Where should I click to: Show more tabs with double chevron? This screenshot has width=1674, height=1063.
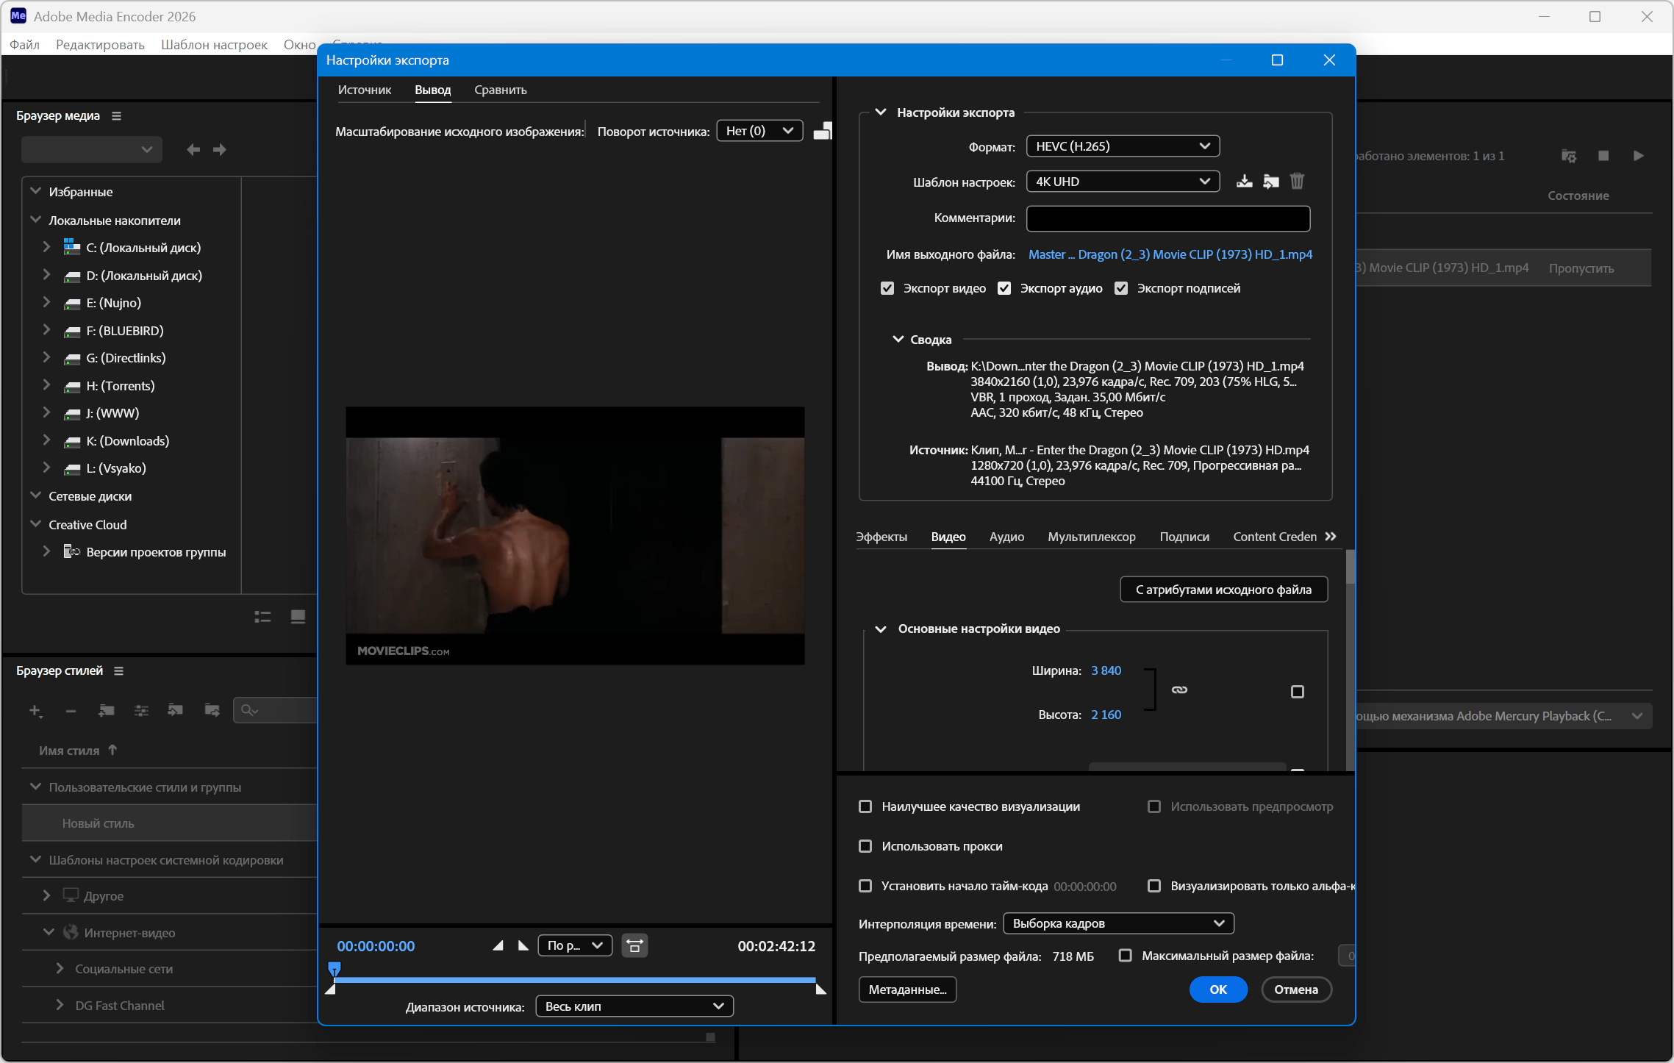1330,537
